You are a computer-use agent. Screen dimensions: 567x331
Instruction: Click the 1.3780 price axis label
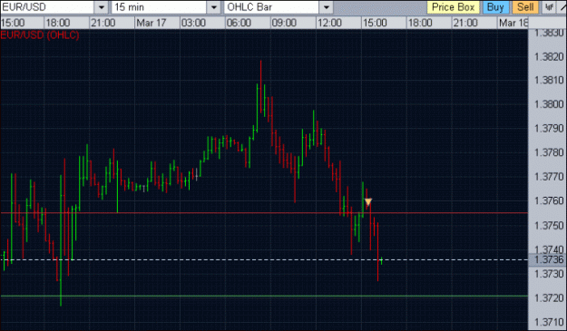tap(549, 152)
